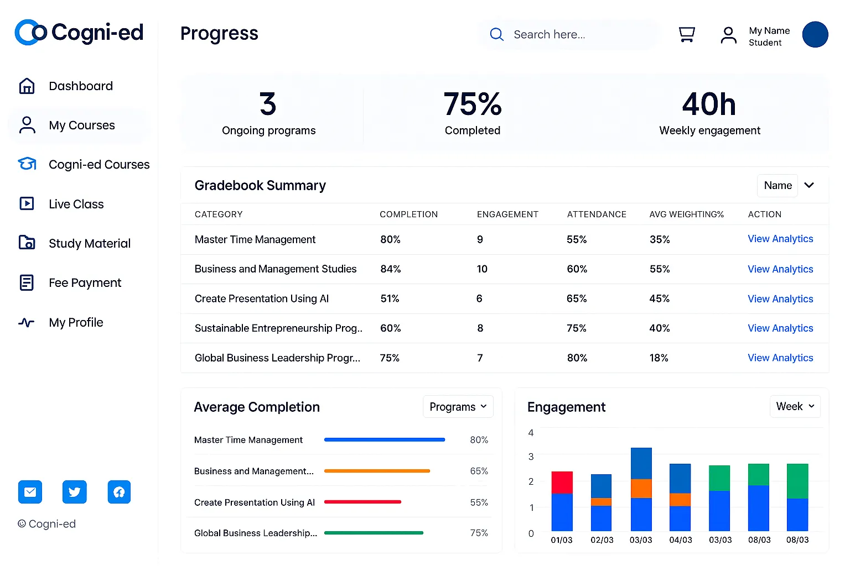This screenshot has width=850, height=566.
Task: Click the © Cogni-ed footer text
Action: 46,524
